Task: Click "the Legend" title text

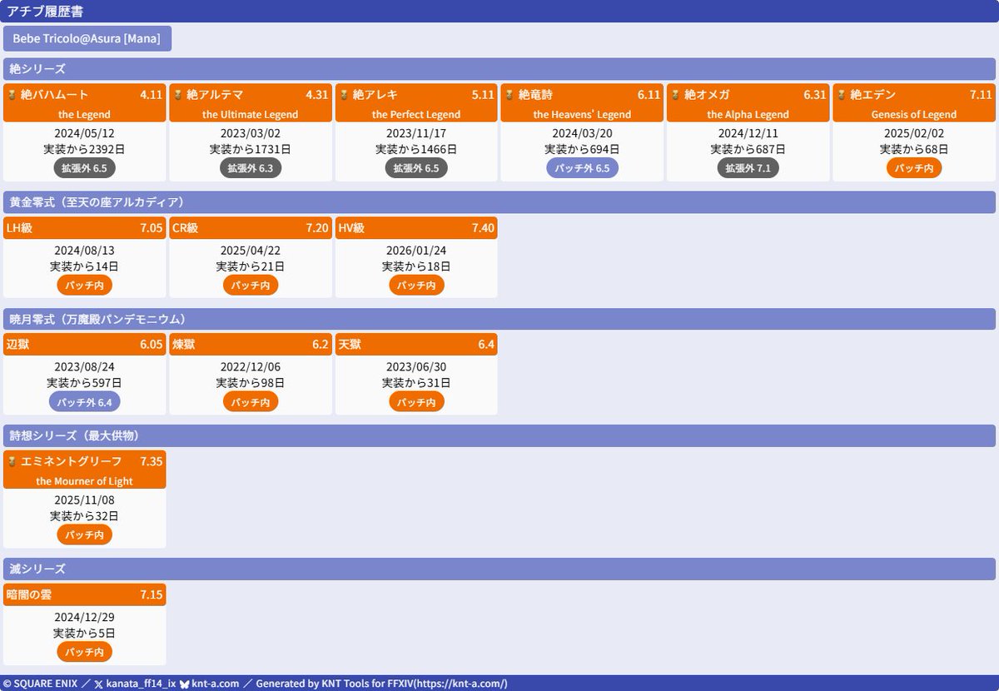Action: click(84, 115)
